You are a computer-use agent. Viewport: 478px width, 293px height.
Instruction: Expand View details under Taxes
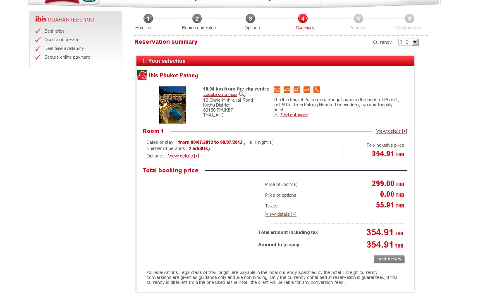(x=281, y=214)
